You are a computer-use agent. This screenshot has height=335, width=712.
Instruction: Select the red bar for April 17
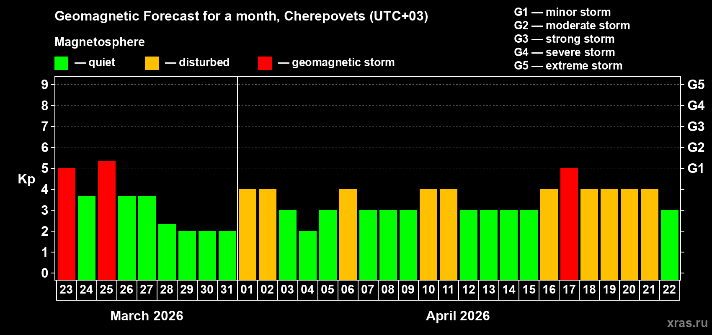(x=569, y=224)
